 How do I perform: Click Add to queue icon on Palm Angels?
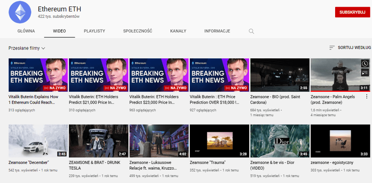tap(365, 73)
